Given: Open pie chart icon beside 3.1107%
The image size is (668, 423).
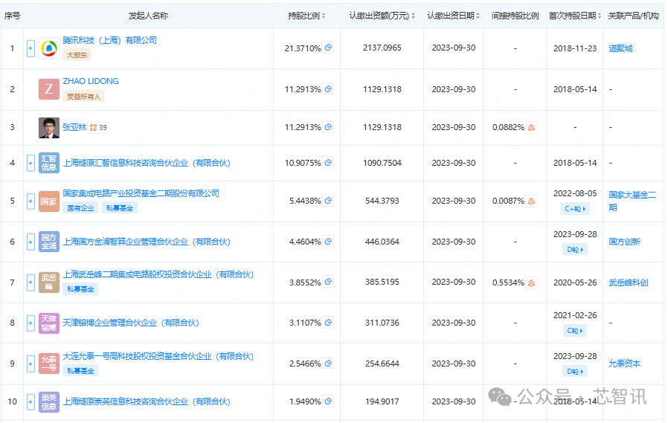Looking at the screenshot, I should tap(328, 322).
